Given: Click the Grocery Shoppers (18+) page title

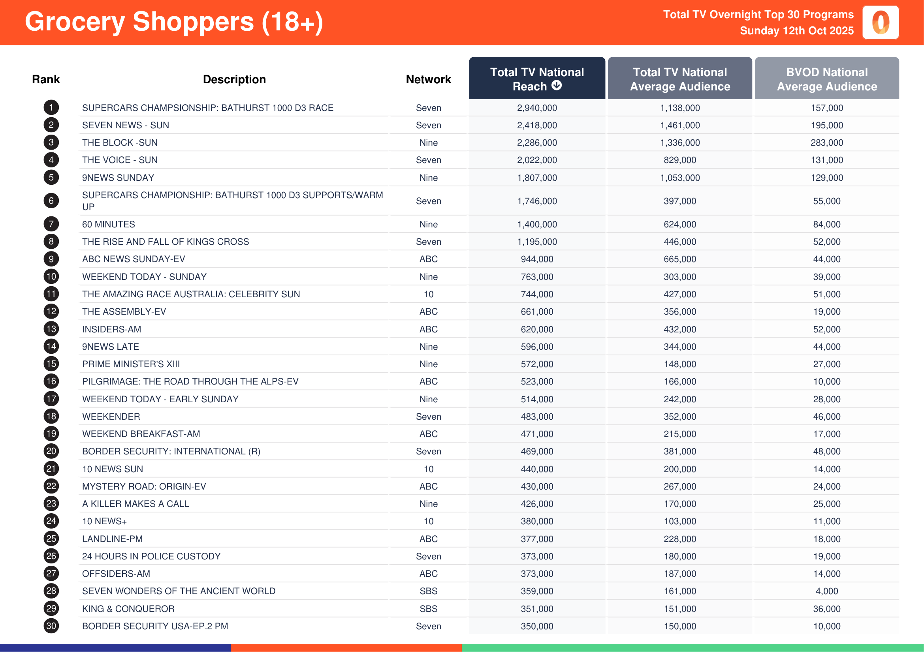Looking at the screenshot, I should [x=174, y=22].
